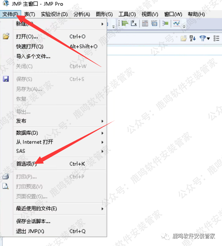Open the 视图(V) menu
Viewport: 222px width, 246px height.
[x=150, y=14]
